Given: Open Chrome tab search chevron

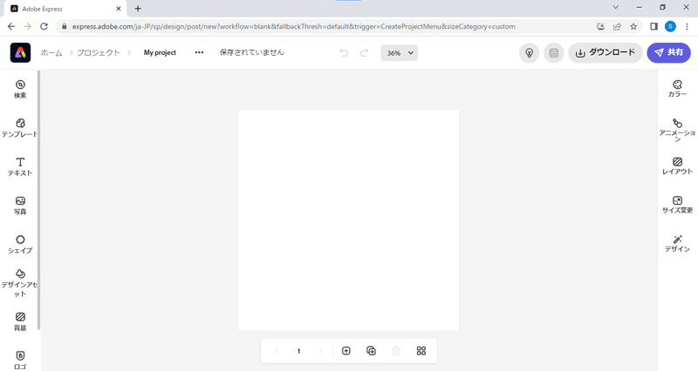Looking at the screenshot, I should pos(616,8).
